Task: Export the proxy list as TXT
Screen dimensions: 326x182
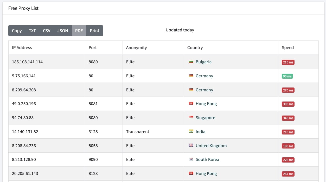Action: [32, 31]
